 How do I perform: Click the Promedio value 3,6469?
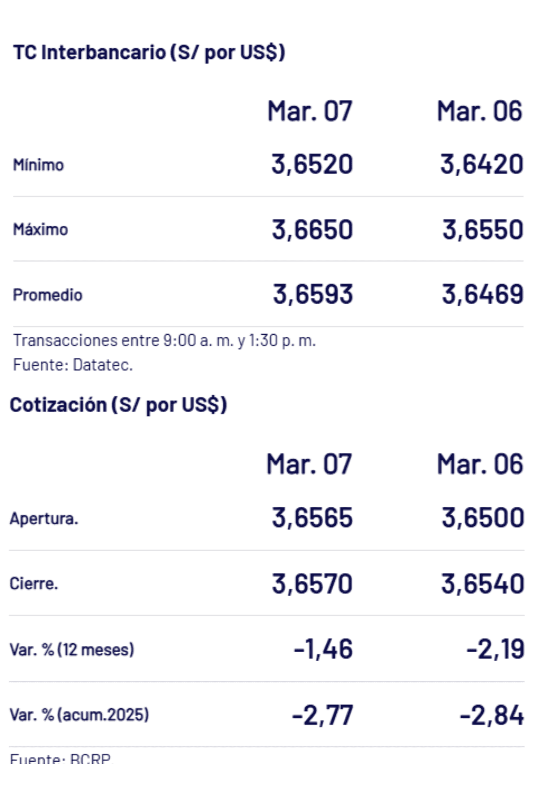click(x=482, y=294)
